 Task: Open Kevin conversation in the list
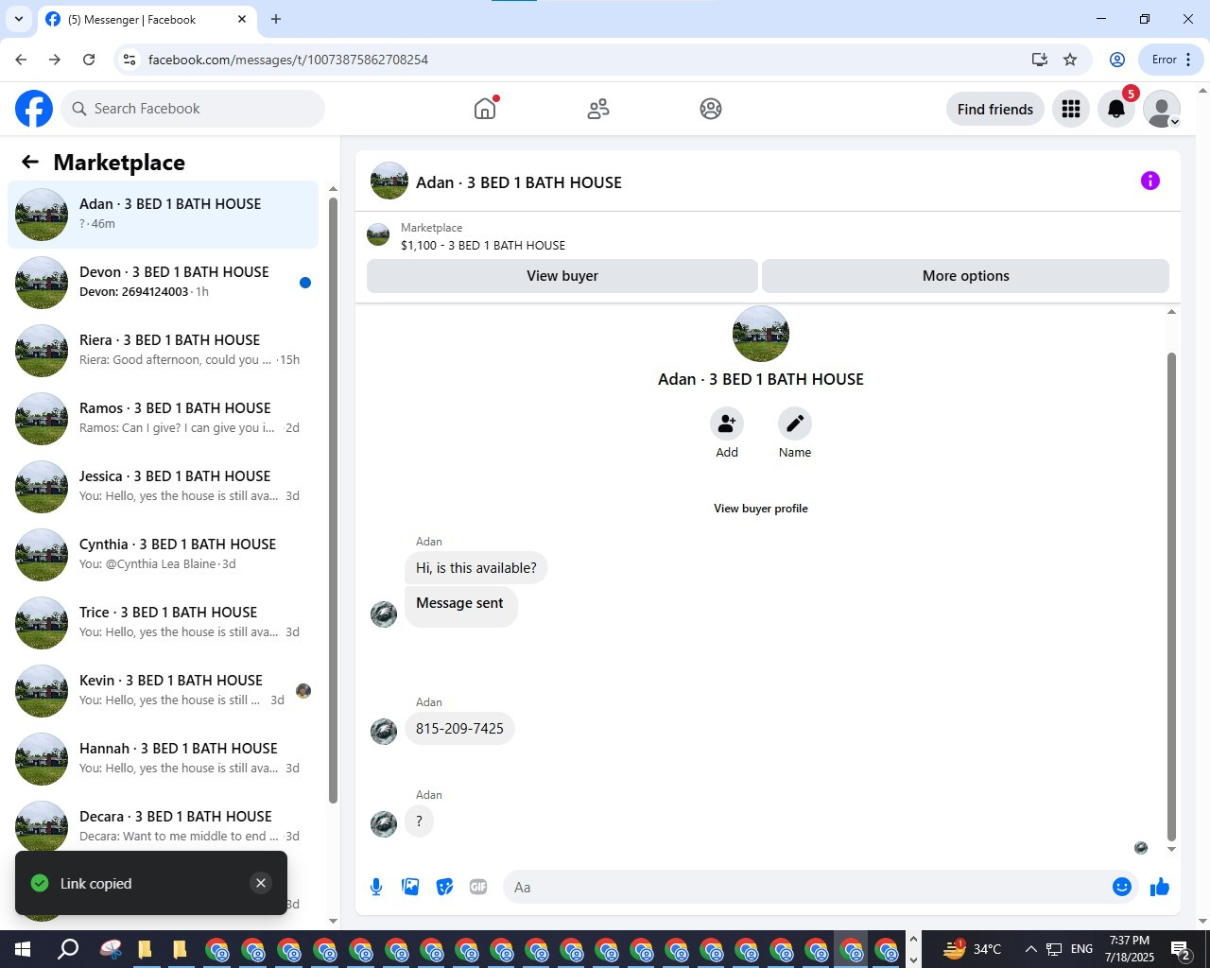coord(163,691)
